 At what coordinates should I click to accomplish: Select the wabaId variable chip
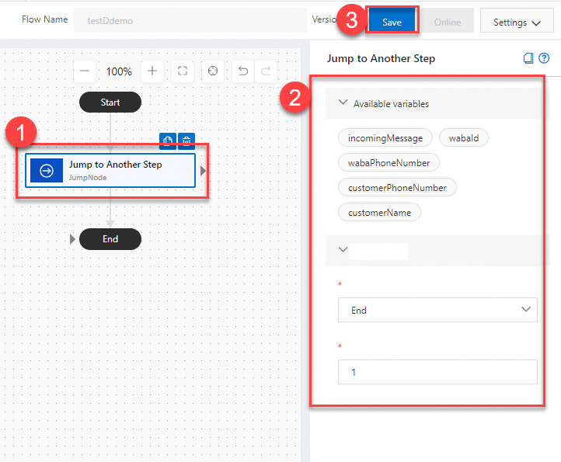464,137
